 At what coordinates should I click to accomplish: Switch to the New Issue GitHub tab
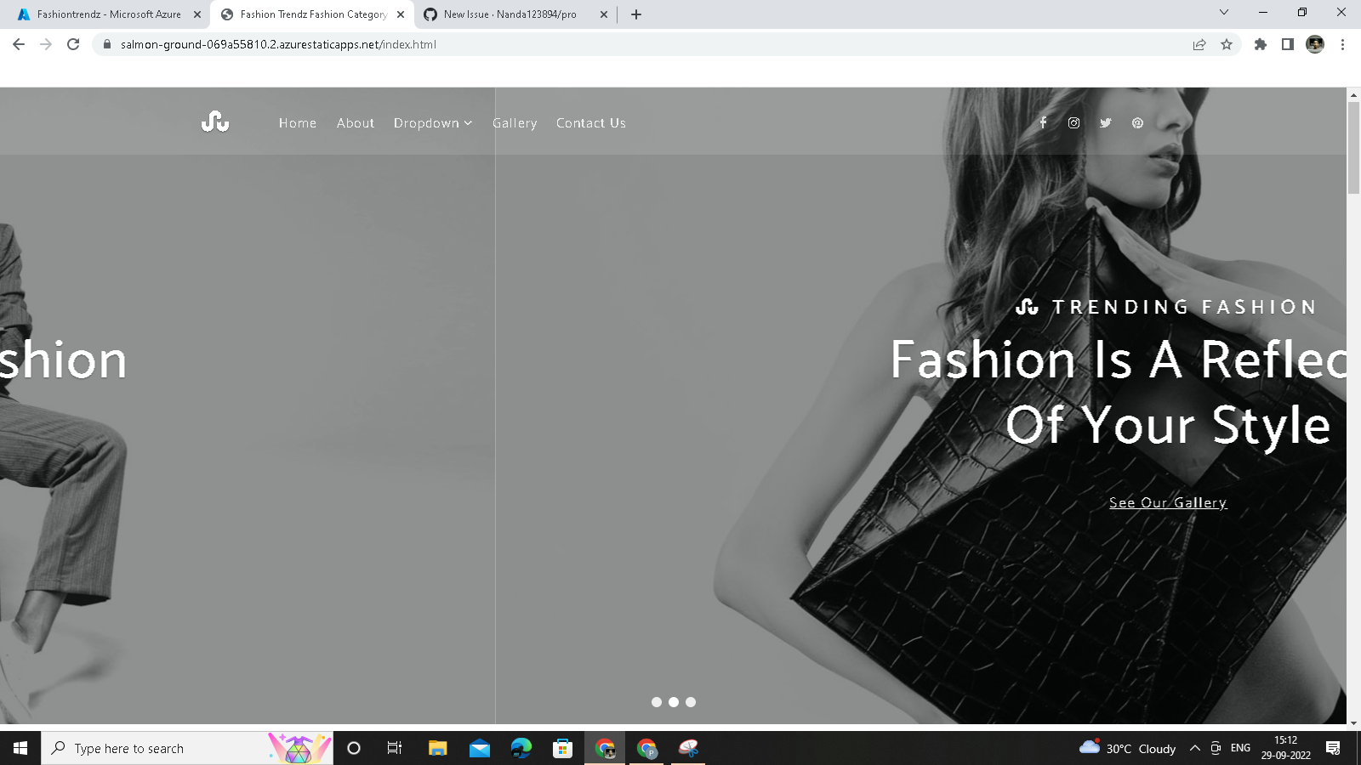pyautogui.click(x=510, y=14)
